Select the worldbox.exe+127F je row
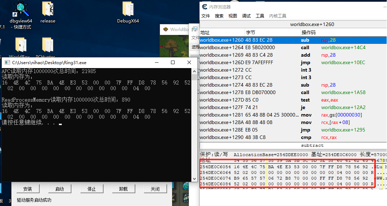Image resolution: width=387 pixels, height=206 pixels. [293, 107]
